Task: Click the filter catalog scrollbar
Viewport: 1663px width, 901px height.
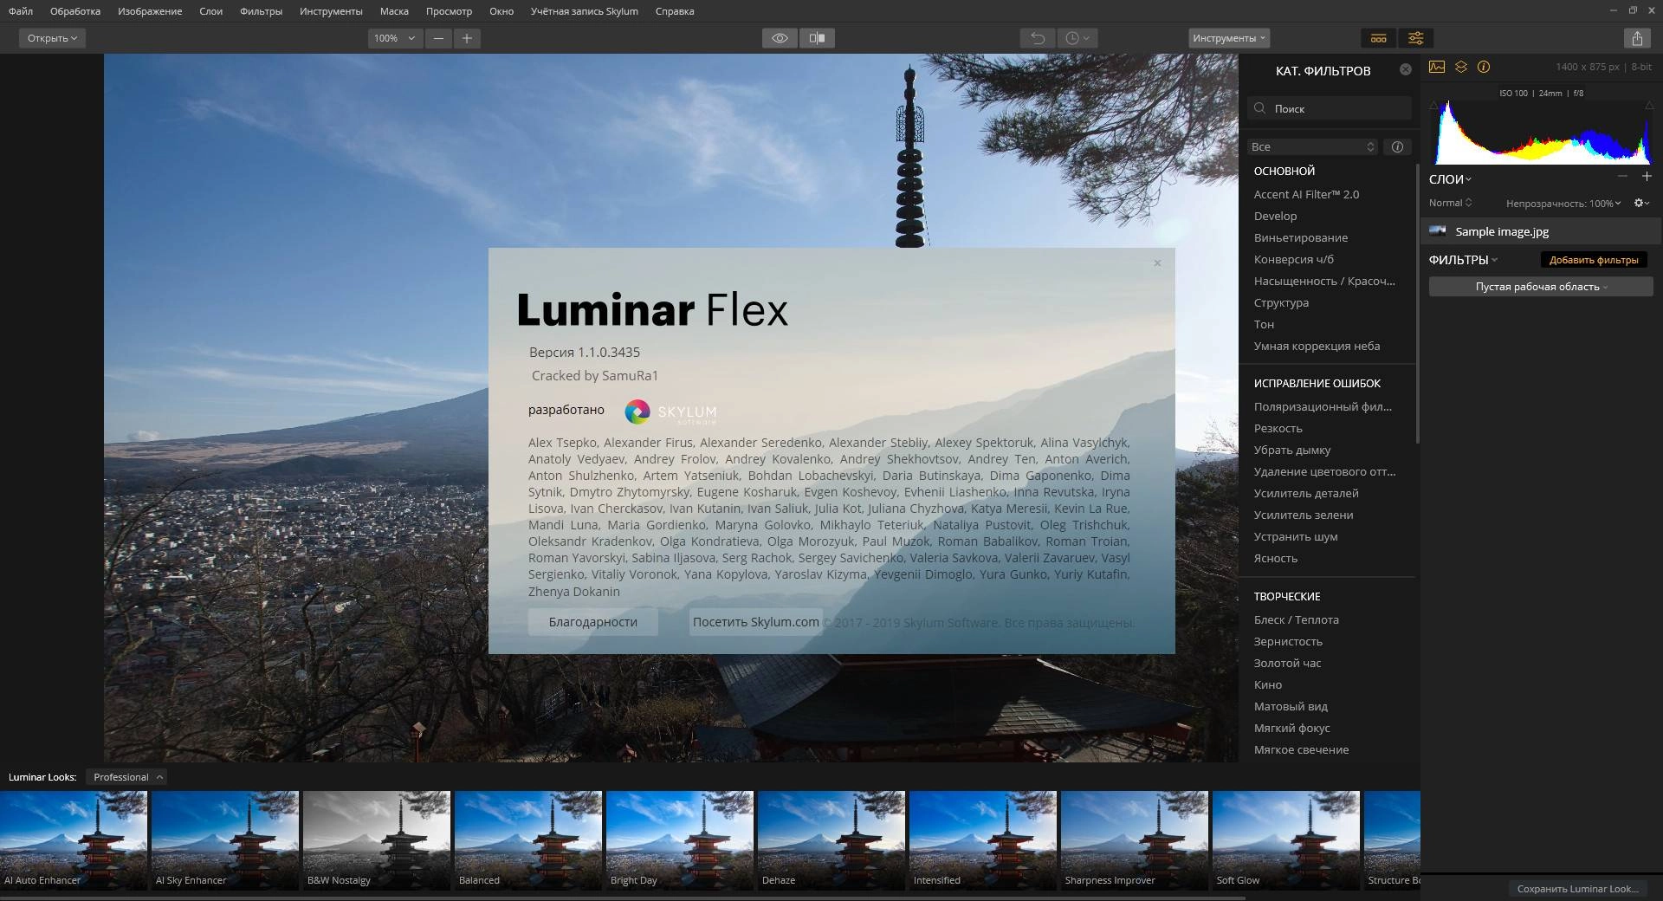Action: point(1417,303)
